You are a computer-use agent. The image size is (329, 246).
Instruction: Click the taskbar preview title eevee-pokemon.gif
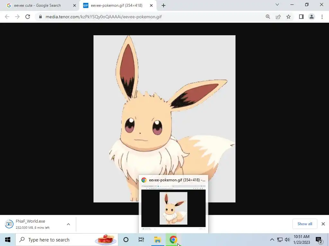(177, 180)
